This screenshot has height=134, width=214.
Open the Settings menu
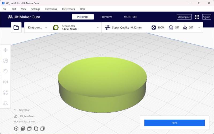pos(36,9)
